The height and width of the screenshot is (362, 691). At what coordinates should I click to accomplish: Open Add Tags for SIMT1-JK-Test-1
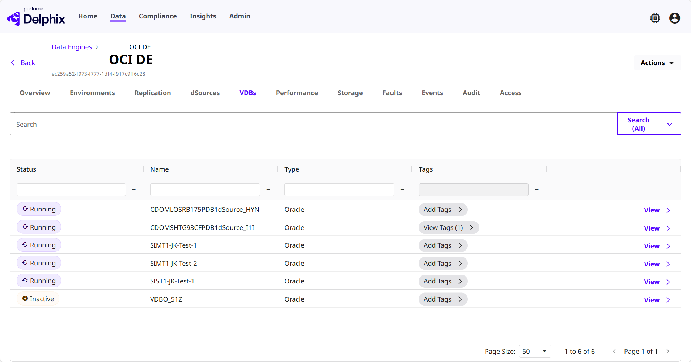click(443, 245)
